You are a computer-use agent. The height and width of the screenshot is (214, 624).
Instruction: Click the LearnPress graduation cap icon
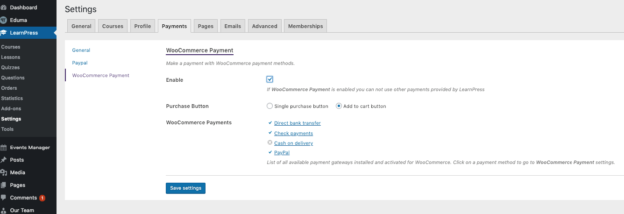[4, 33]
